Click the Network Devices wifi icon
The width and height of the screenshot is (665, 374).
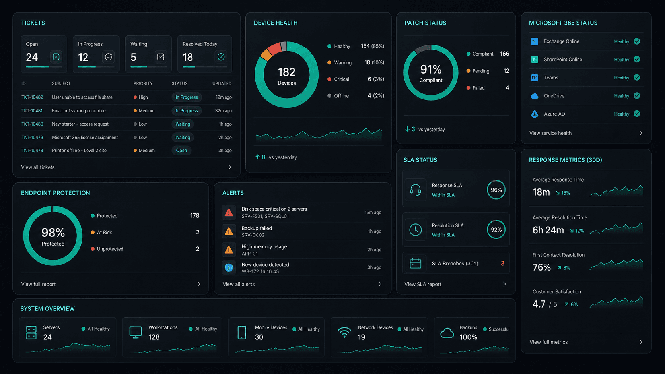[344, 332]
